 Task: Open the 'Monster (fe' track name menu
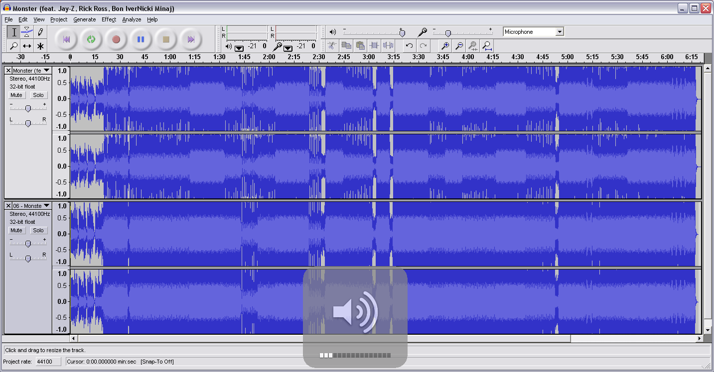(32, 71)
